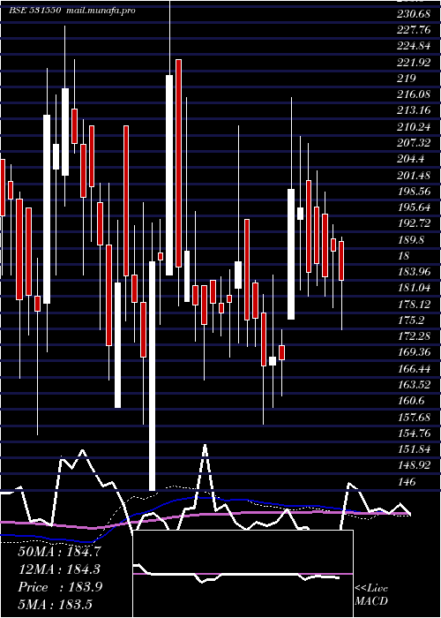Click the 216.08 price axis label
The height and width of the screenshot is (618, 441).
click(x=414, y=94)
